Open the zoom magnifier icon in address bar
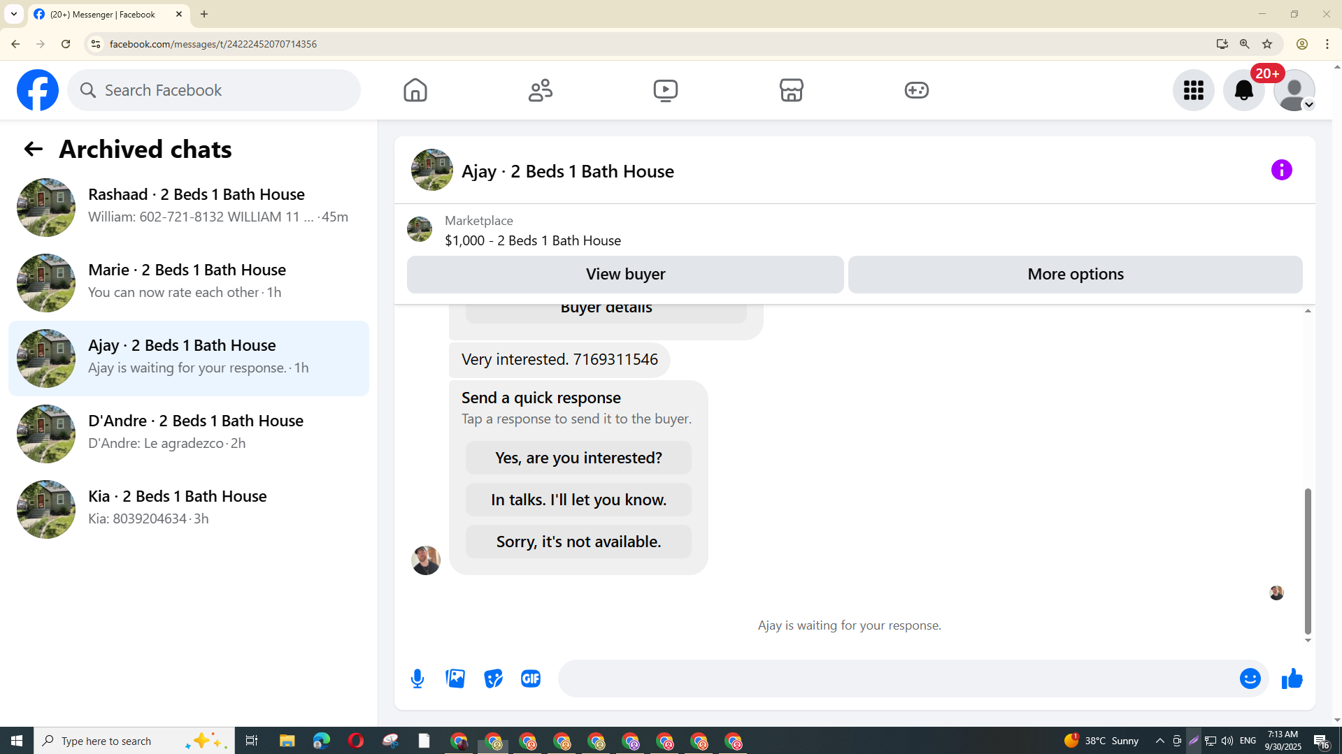 pyautogui.click(x=1244, y=44)
